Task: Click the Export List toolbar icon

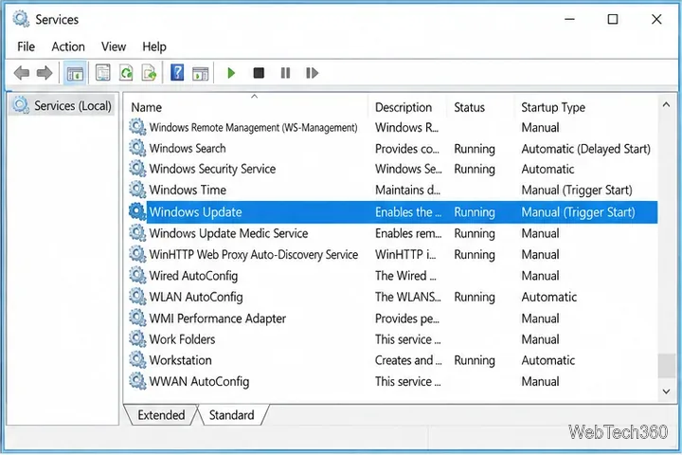Action: pos(150,73)
